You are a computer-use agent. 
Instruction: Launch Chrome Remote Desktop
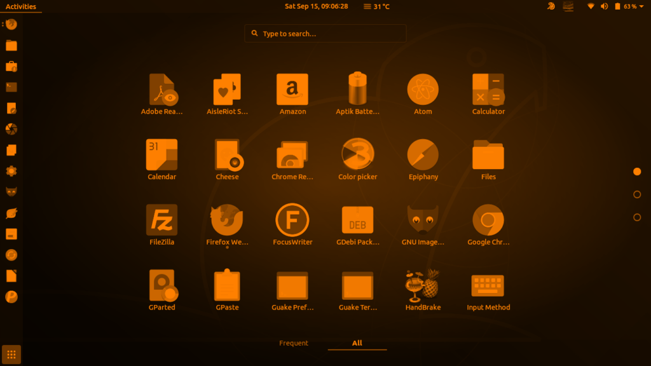292,159
